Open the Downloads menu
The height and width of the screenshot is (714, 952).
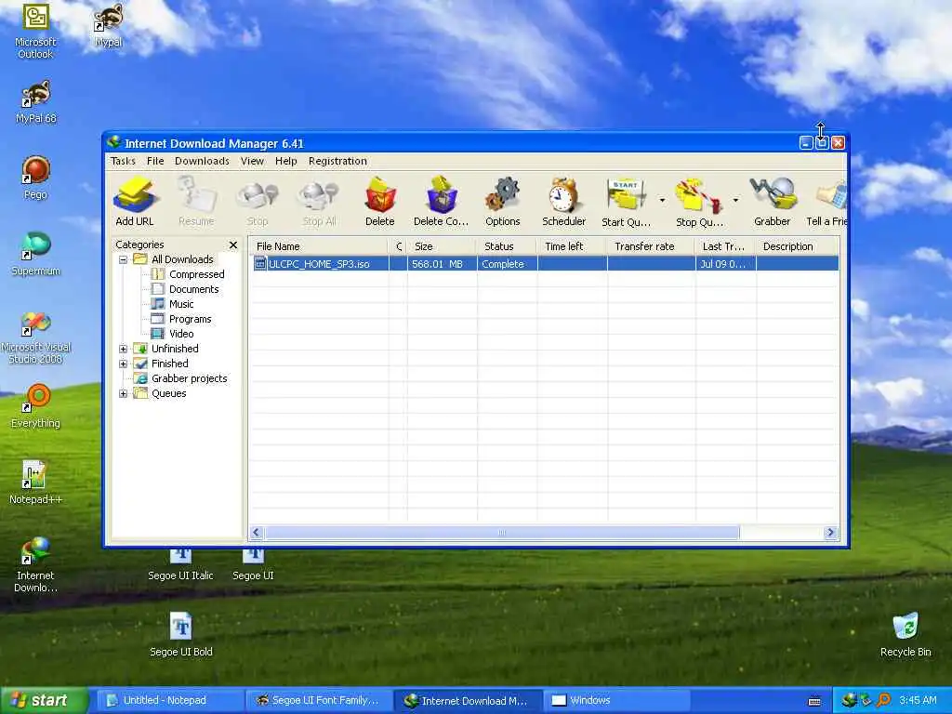[x=202, y=161]
